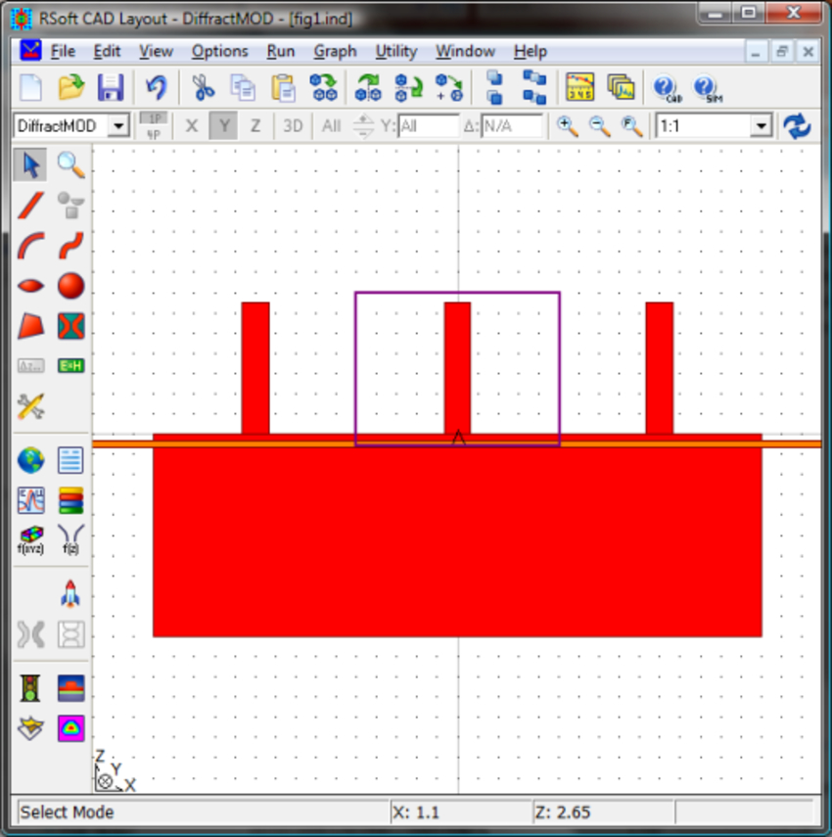This screenshot has height=837, width=832.
Task: Activate the Zoom magnifier tool
Action: [x=69, y=164]
